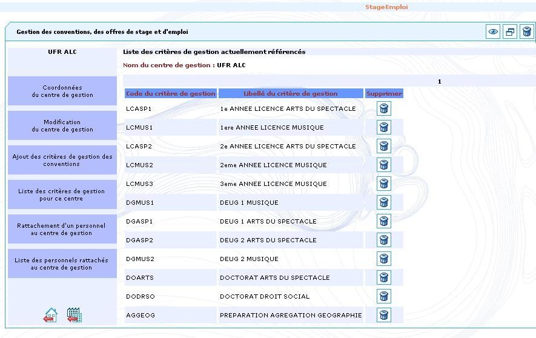Open Coordonnées du centre de gestion
Image resolution: width=536 pixels, height=338 pixels.
click(x=62, y=91)
